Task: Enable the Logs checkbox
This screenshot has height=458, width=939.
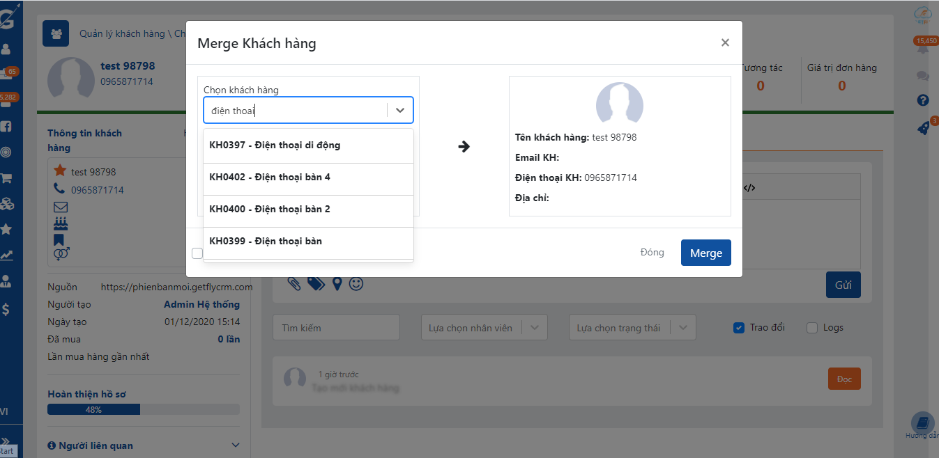Action: pyautogui.click(x=811, y=328)
